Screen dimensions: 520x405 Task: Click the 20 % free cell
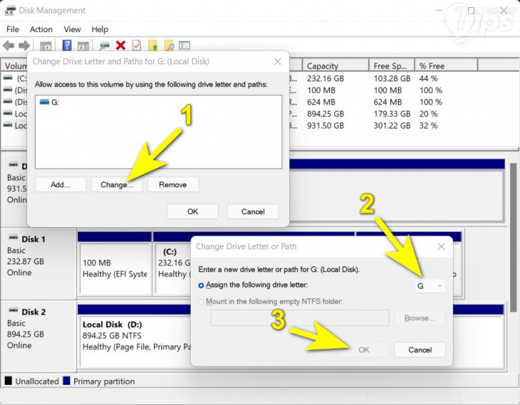click(x=429, y=114)
